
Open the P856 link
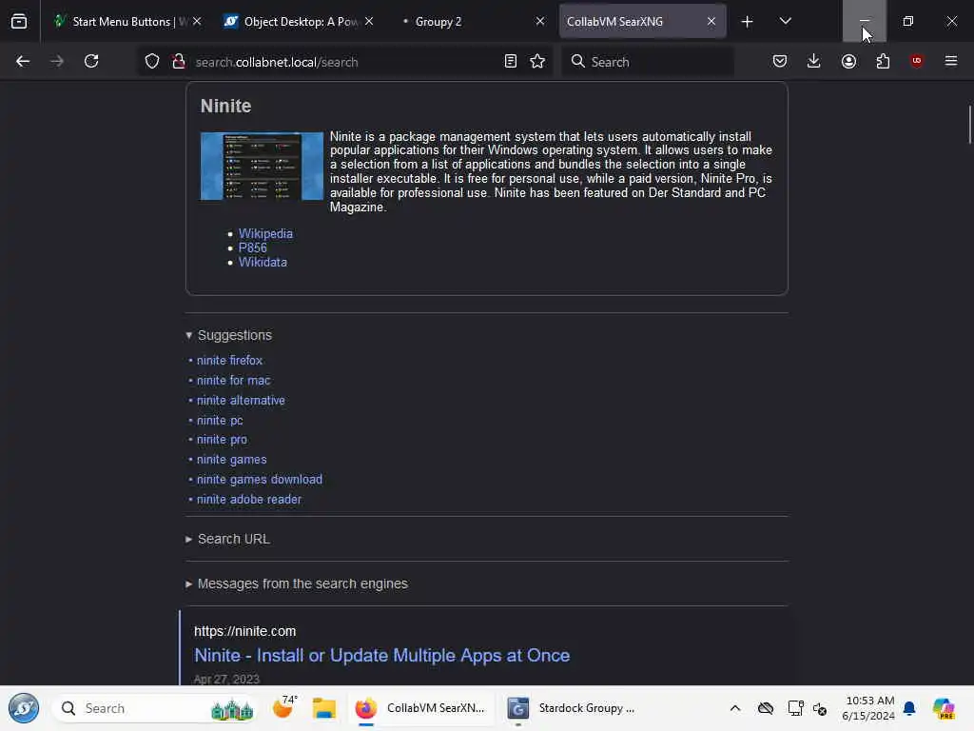tap(253, 248)
